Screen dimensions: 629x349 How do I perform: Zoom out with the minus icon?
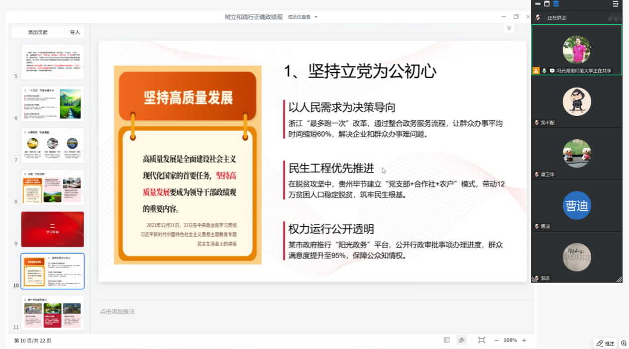coord(496,340)
